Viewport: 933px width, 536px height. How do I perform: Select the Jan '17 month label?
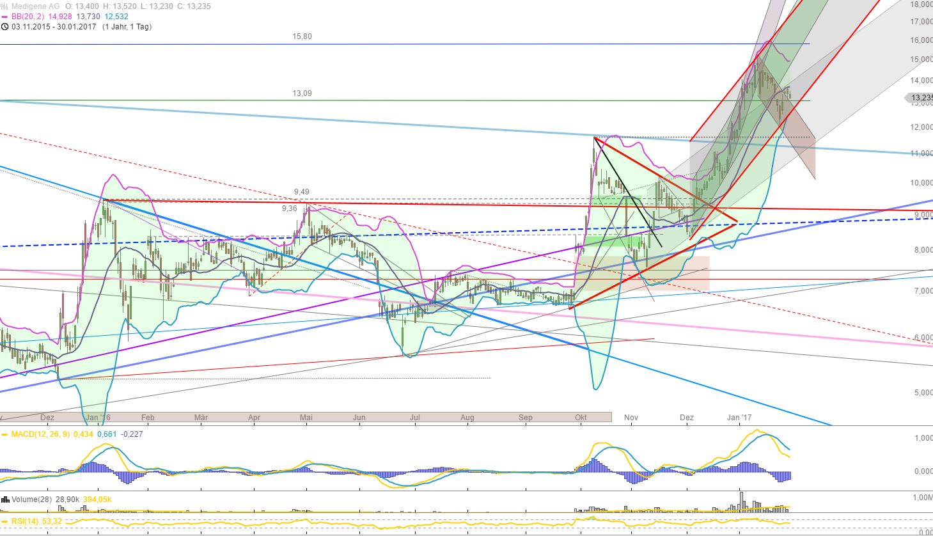click(741, 417)
